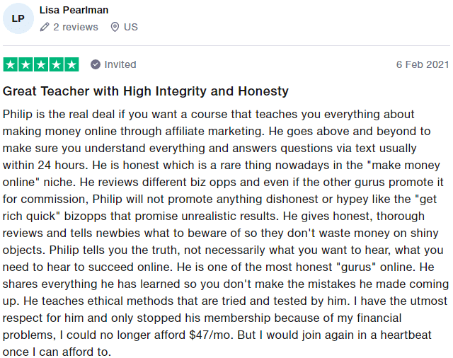Click the LP avatar circle
Viewport: 453px width, 358px height.
click(x=18, y=18)
